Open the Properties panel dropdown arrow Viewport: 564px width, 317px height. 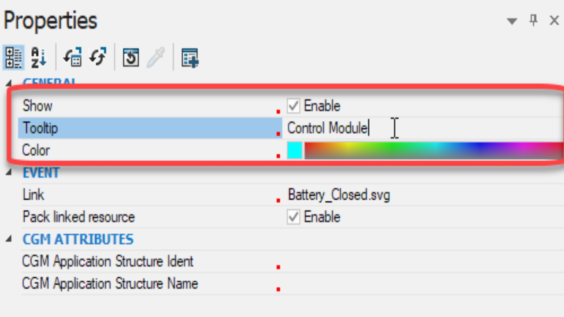[512, 20]
